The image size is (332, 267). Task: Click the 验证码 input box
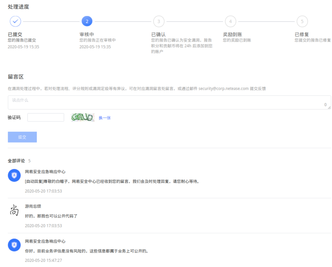point(45,117)
